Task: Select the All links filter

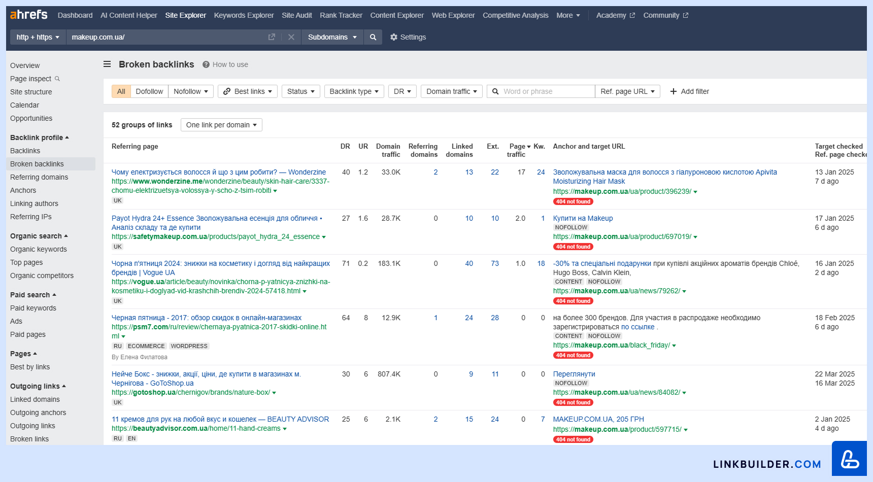Action: pyautogui.click(x=121, y=91)
